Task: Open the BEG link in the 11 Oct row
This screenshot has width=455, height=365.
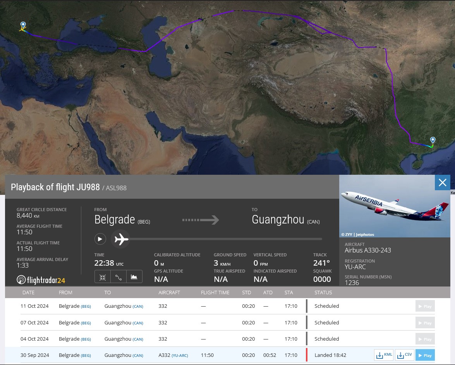Action: click(x=86, y=307)
